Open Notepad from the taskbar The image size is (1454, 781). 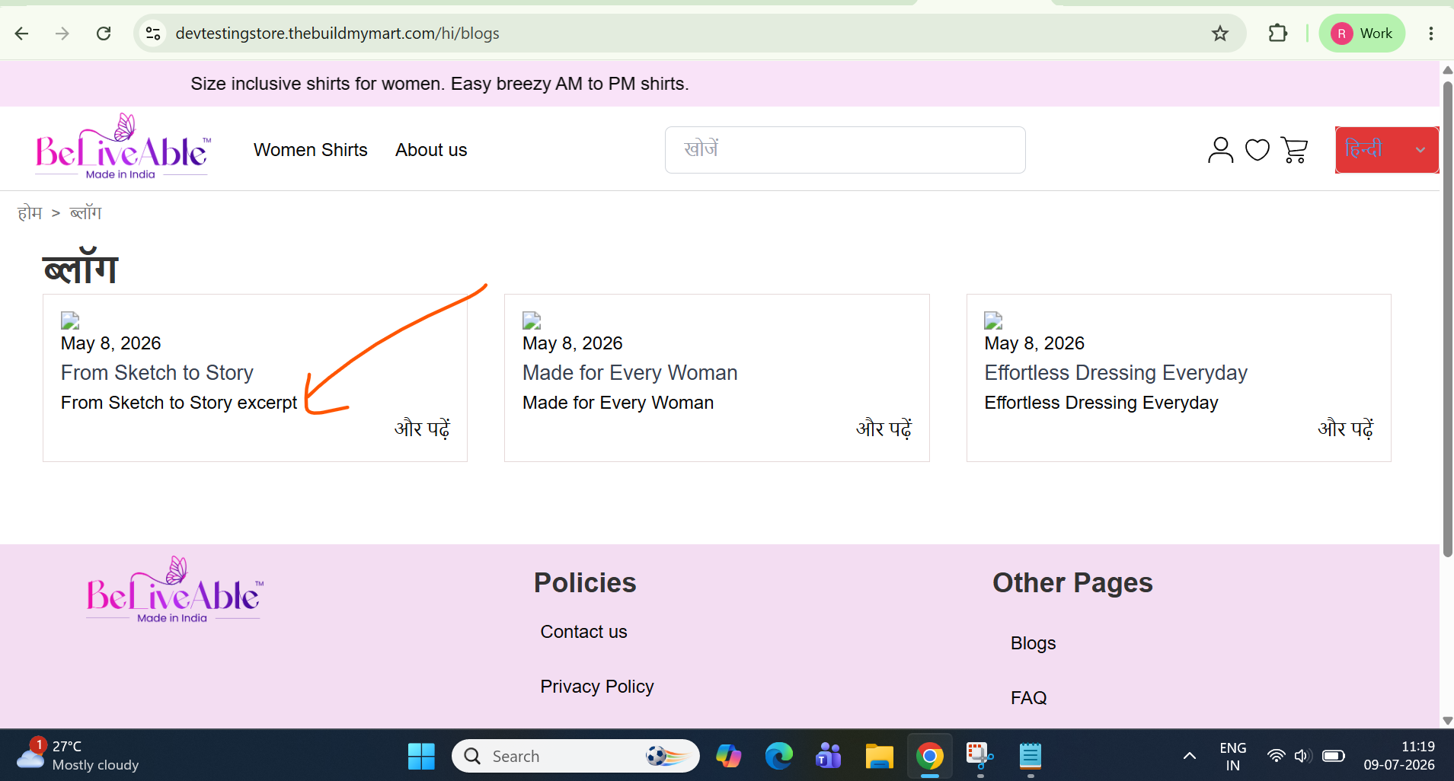tap(1030, 756)
